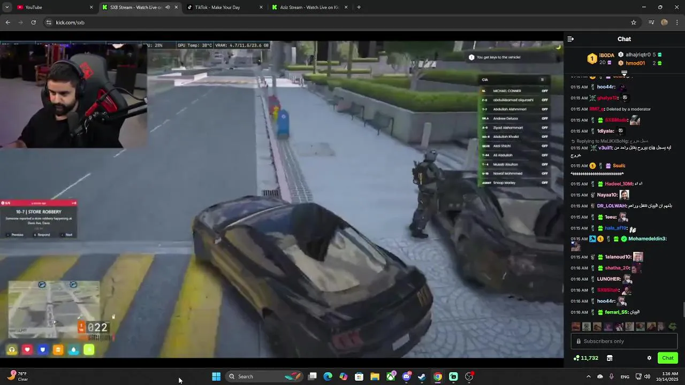Expand the gifters leaderboard handle under hmod01
685x385 pixels.
(624, 73)
